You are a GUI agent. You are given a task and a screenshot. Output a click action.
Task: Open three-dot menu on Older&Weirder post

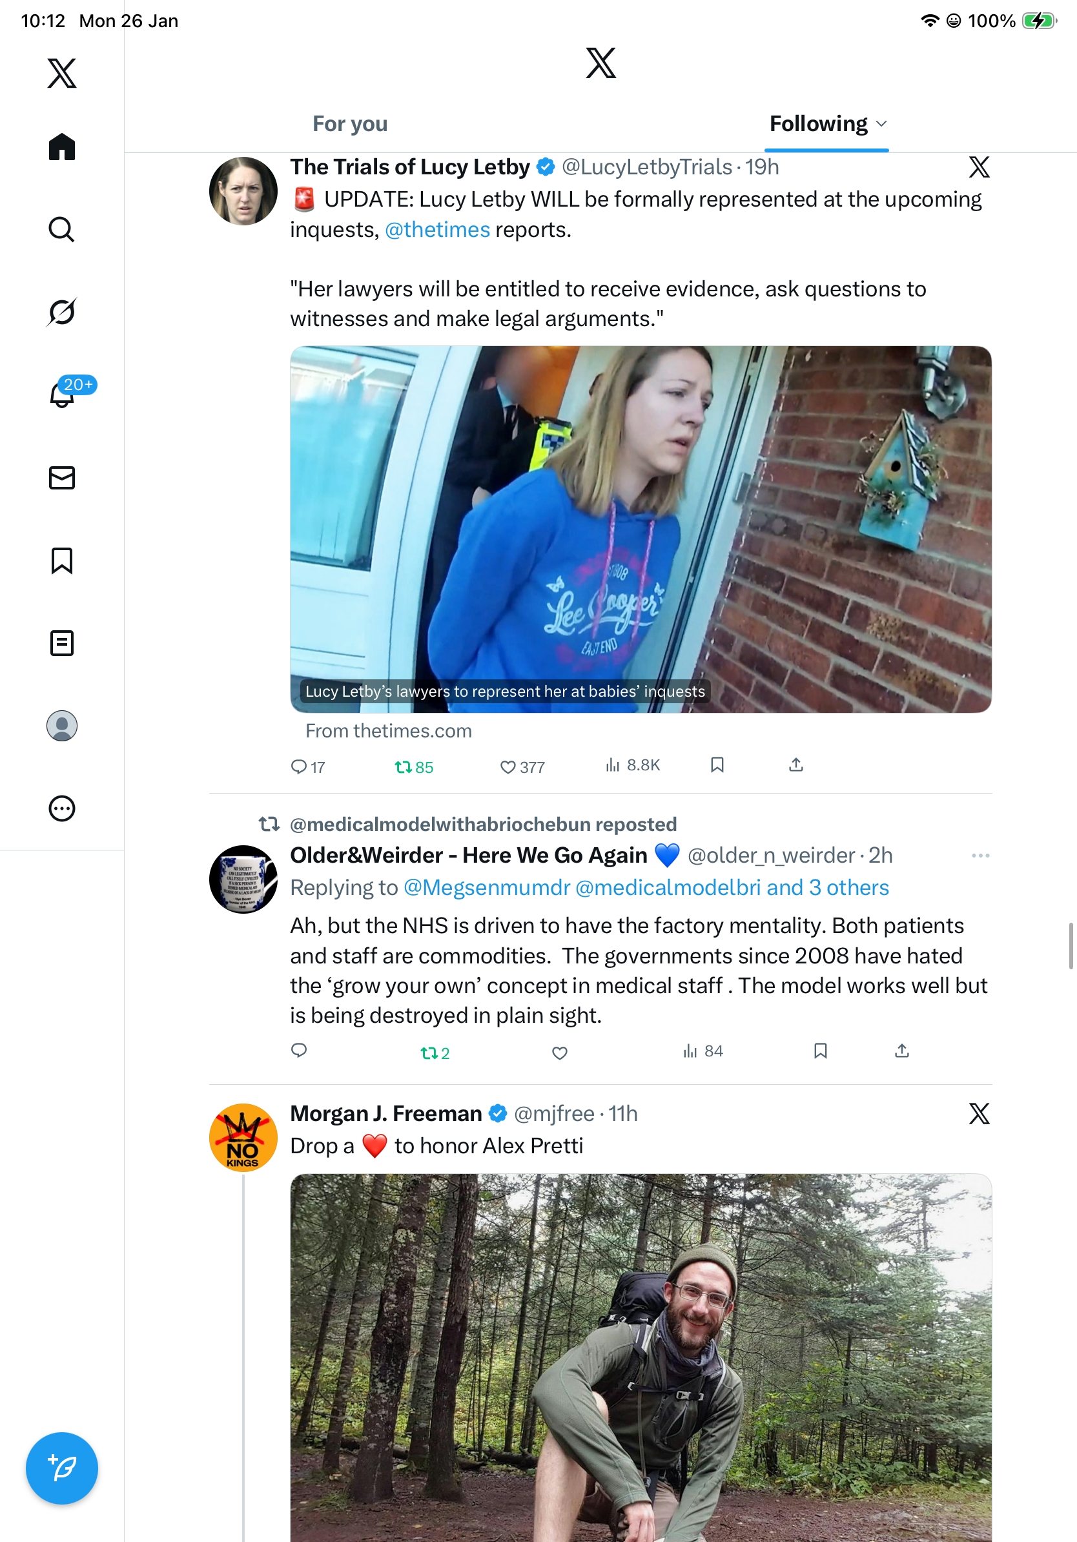tap(980, 855)
